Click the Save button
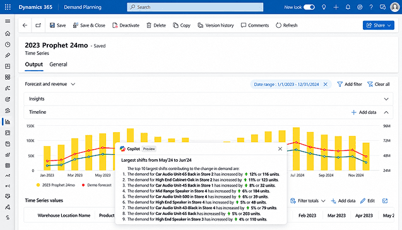Screen dimensions: 402x230 pos(57,25)
